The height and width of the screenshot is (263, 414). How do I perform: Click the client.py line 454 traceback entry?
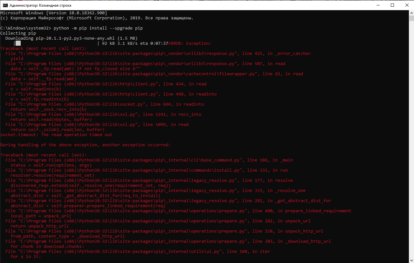106,84
